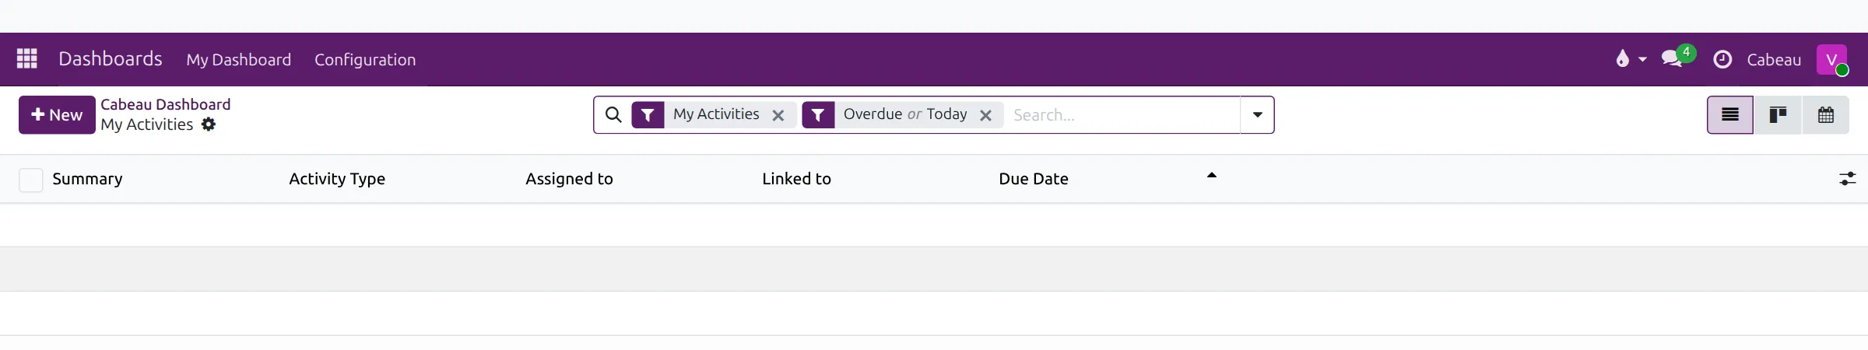Follow the Cabeau Dashboard breadcrumb link
Image resolution: width=1868 pixels, height=350 pixels.
coord(165,104)
